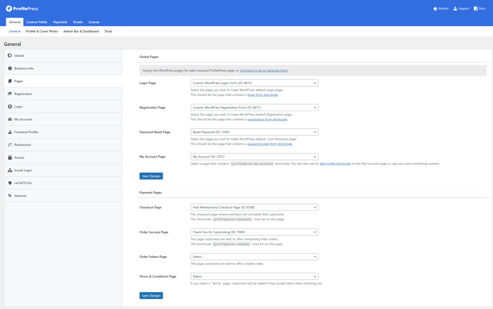Open the Checkout Page dropdown
Viewport: 493px width, 309px height.
pos(254,208)
